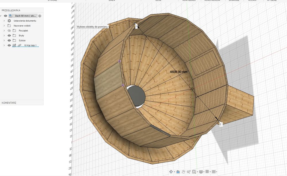
Task: Toggle visibility of 18 Kat dab:1
Action: point(9,45)
